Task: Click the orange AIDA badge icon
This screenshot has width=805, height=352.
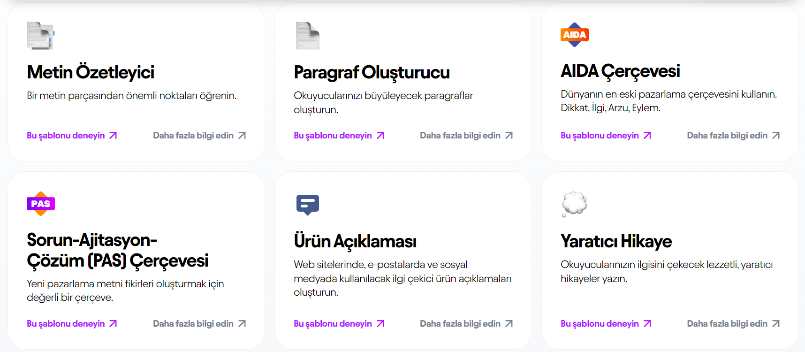Action: (x=575, y=35)
